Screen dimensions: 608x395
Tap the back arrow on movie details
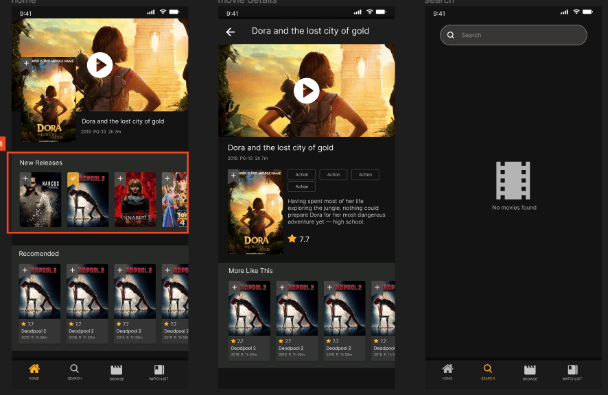tap(231, 32)
